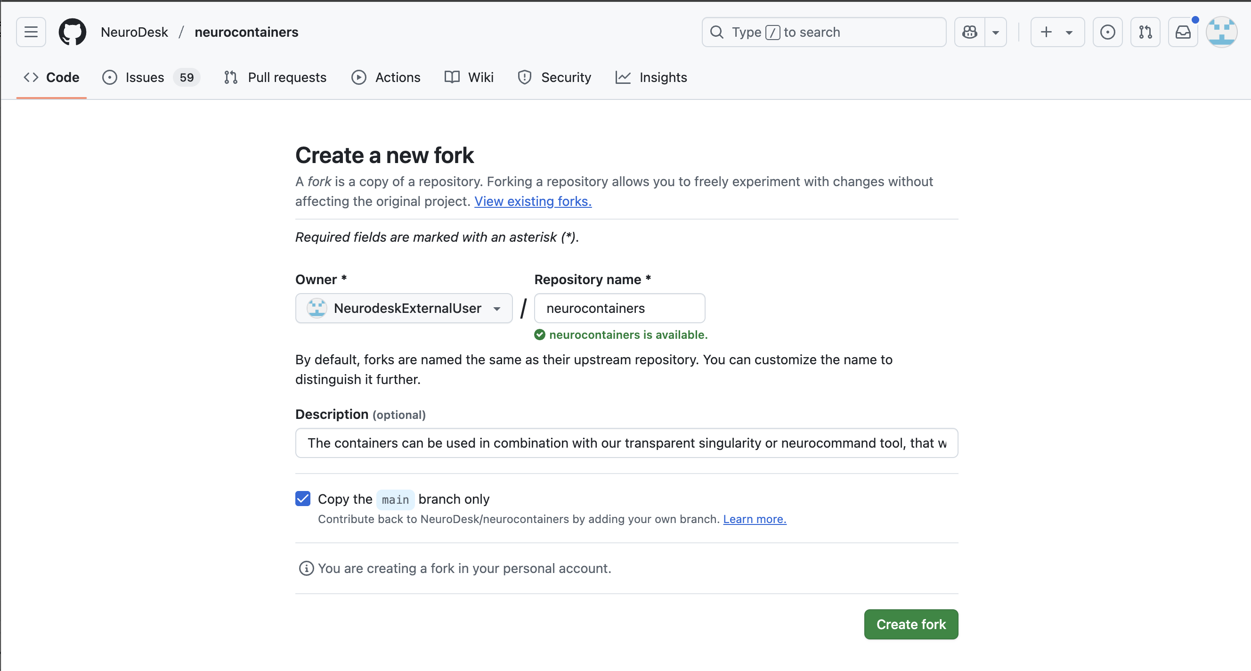This screenshot has height=671, width=1251.
Task: Expand the Copilot dropdown arrow
Action: coord(996,32)
